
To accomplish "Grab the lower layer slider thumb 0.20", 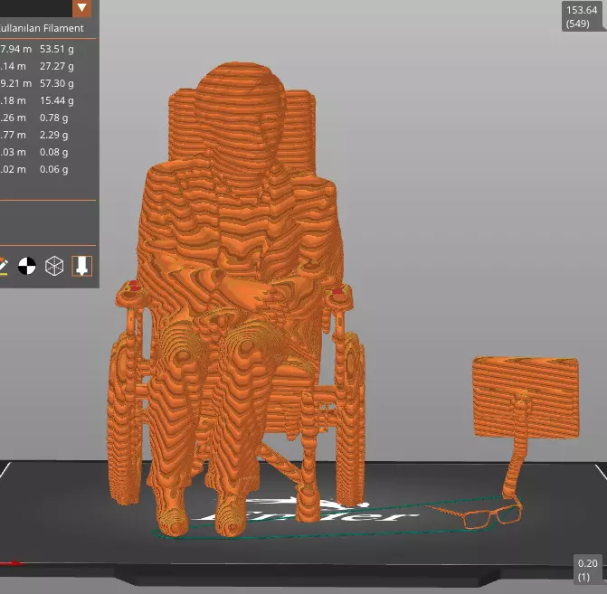I will click(x=587, y=570).
